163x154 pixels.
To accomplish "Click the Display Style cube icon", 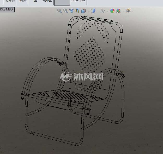I will [x=93, y=11].
